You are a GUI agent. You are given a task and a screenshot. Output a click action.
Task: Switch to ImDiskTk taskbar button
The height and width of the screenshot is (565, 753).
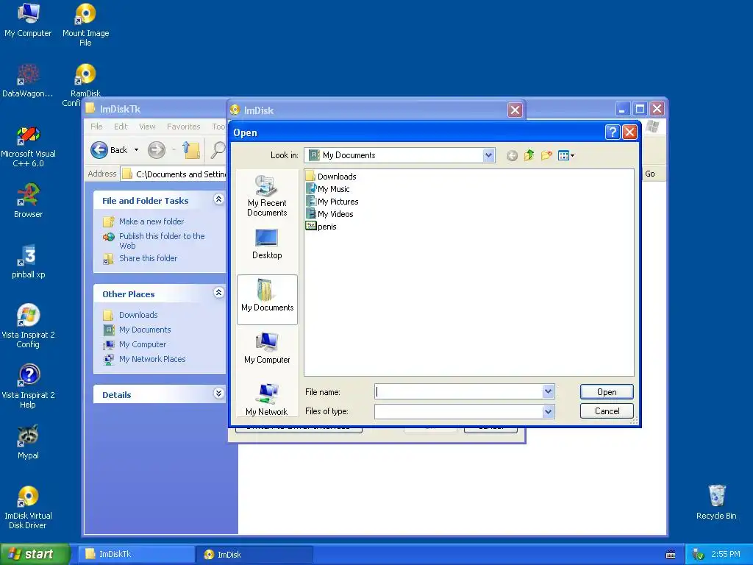pyautogui.click(x=136, y=554)
